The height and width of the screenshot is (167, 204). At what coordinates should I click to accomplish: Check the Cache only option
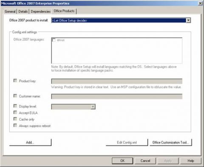click(x=15, y=119)
